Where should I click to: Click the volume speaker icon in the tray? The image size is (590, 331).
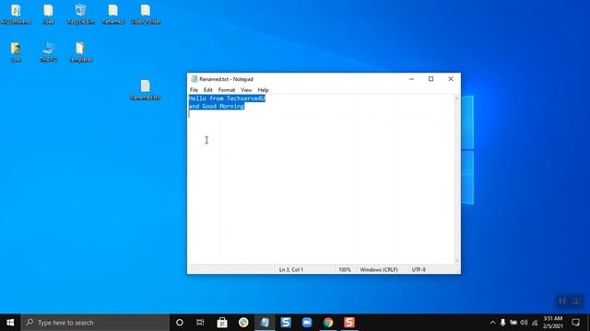pos(524,323)
